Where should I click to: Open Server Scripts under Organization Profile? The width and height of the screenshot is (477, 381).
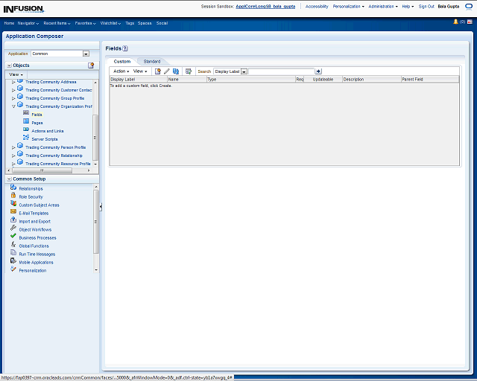point(44,139)
